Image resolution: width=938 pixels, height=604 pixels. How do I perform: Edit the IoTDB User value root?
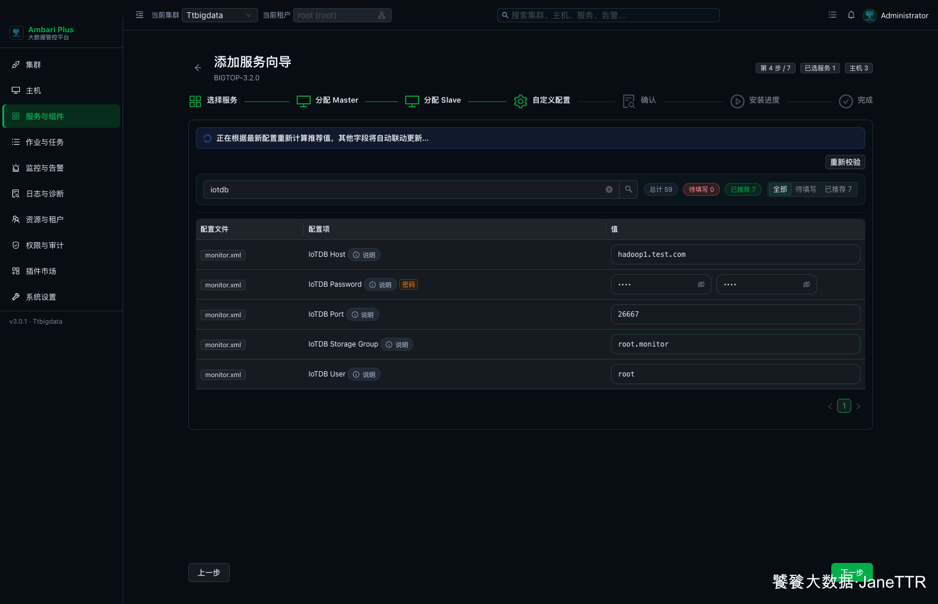735,374
